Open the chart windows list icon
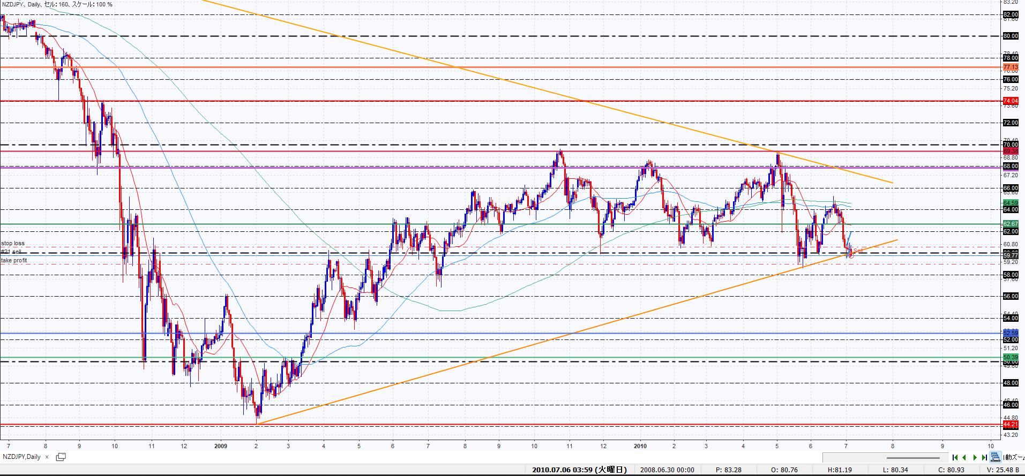 click(x=61, y=457)
